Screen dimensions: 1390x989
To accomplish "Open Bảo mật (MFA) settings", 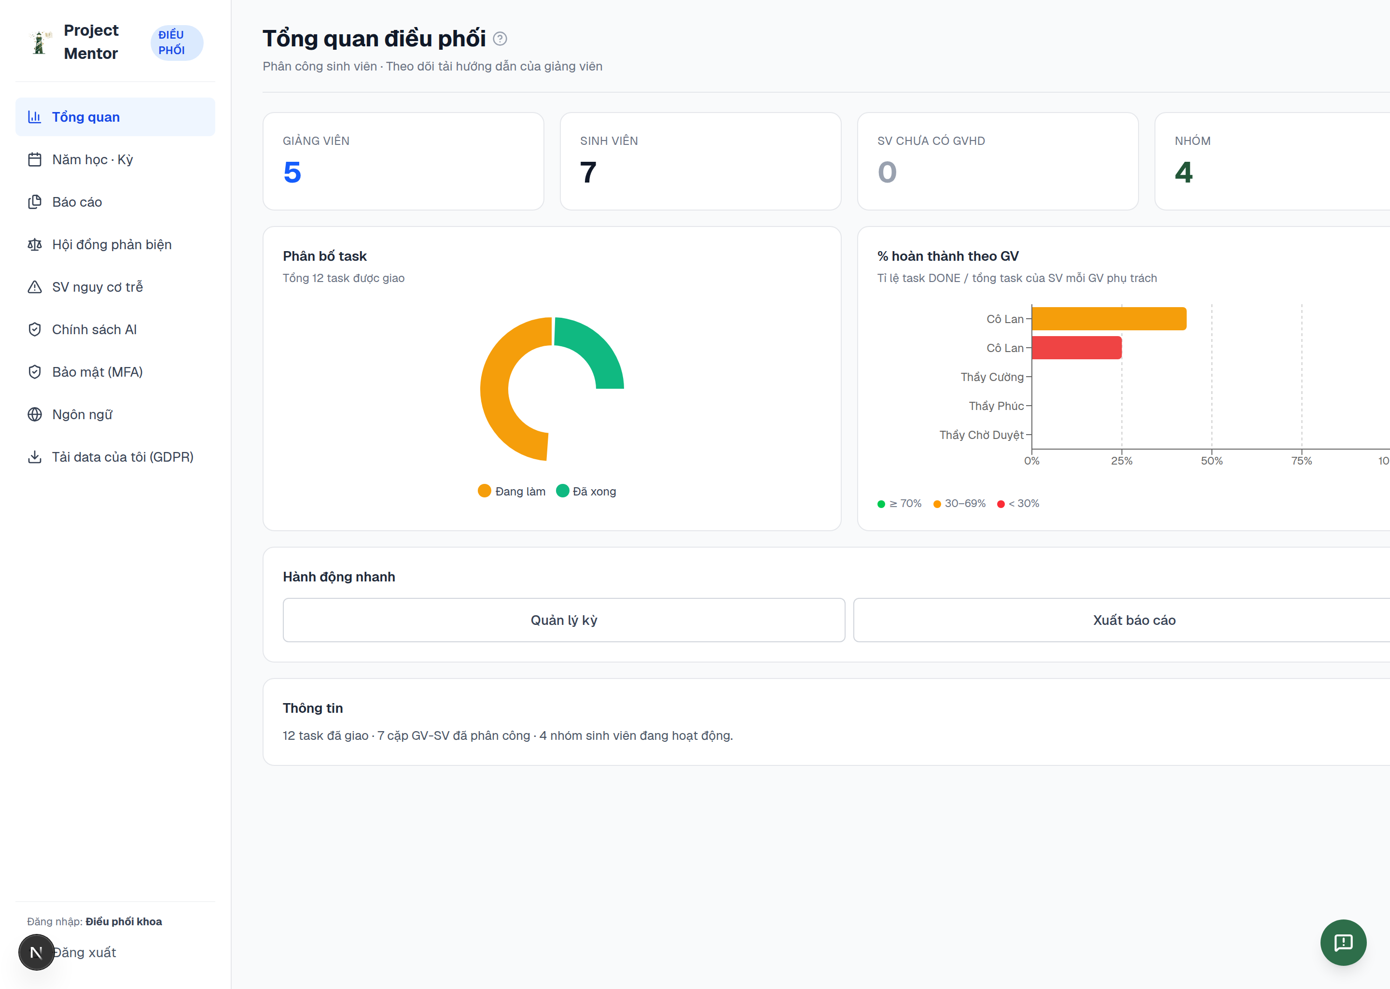I will point(115,372).
